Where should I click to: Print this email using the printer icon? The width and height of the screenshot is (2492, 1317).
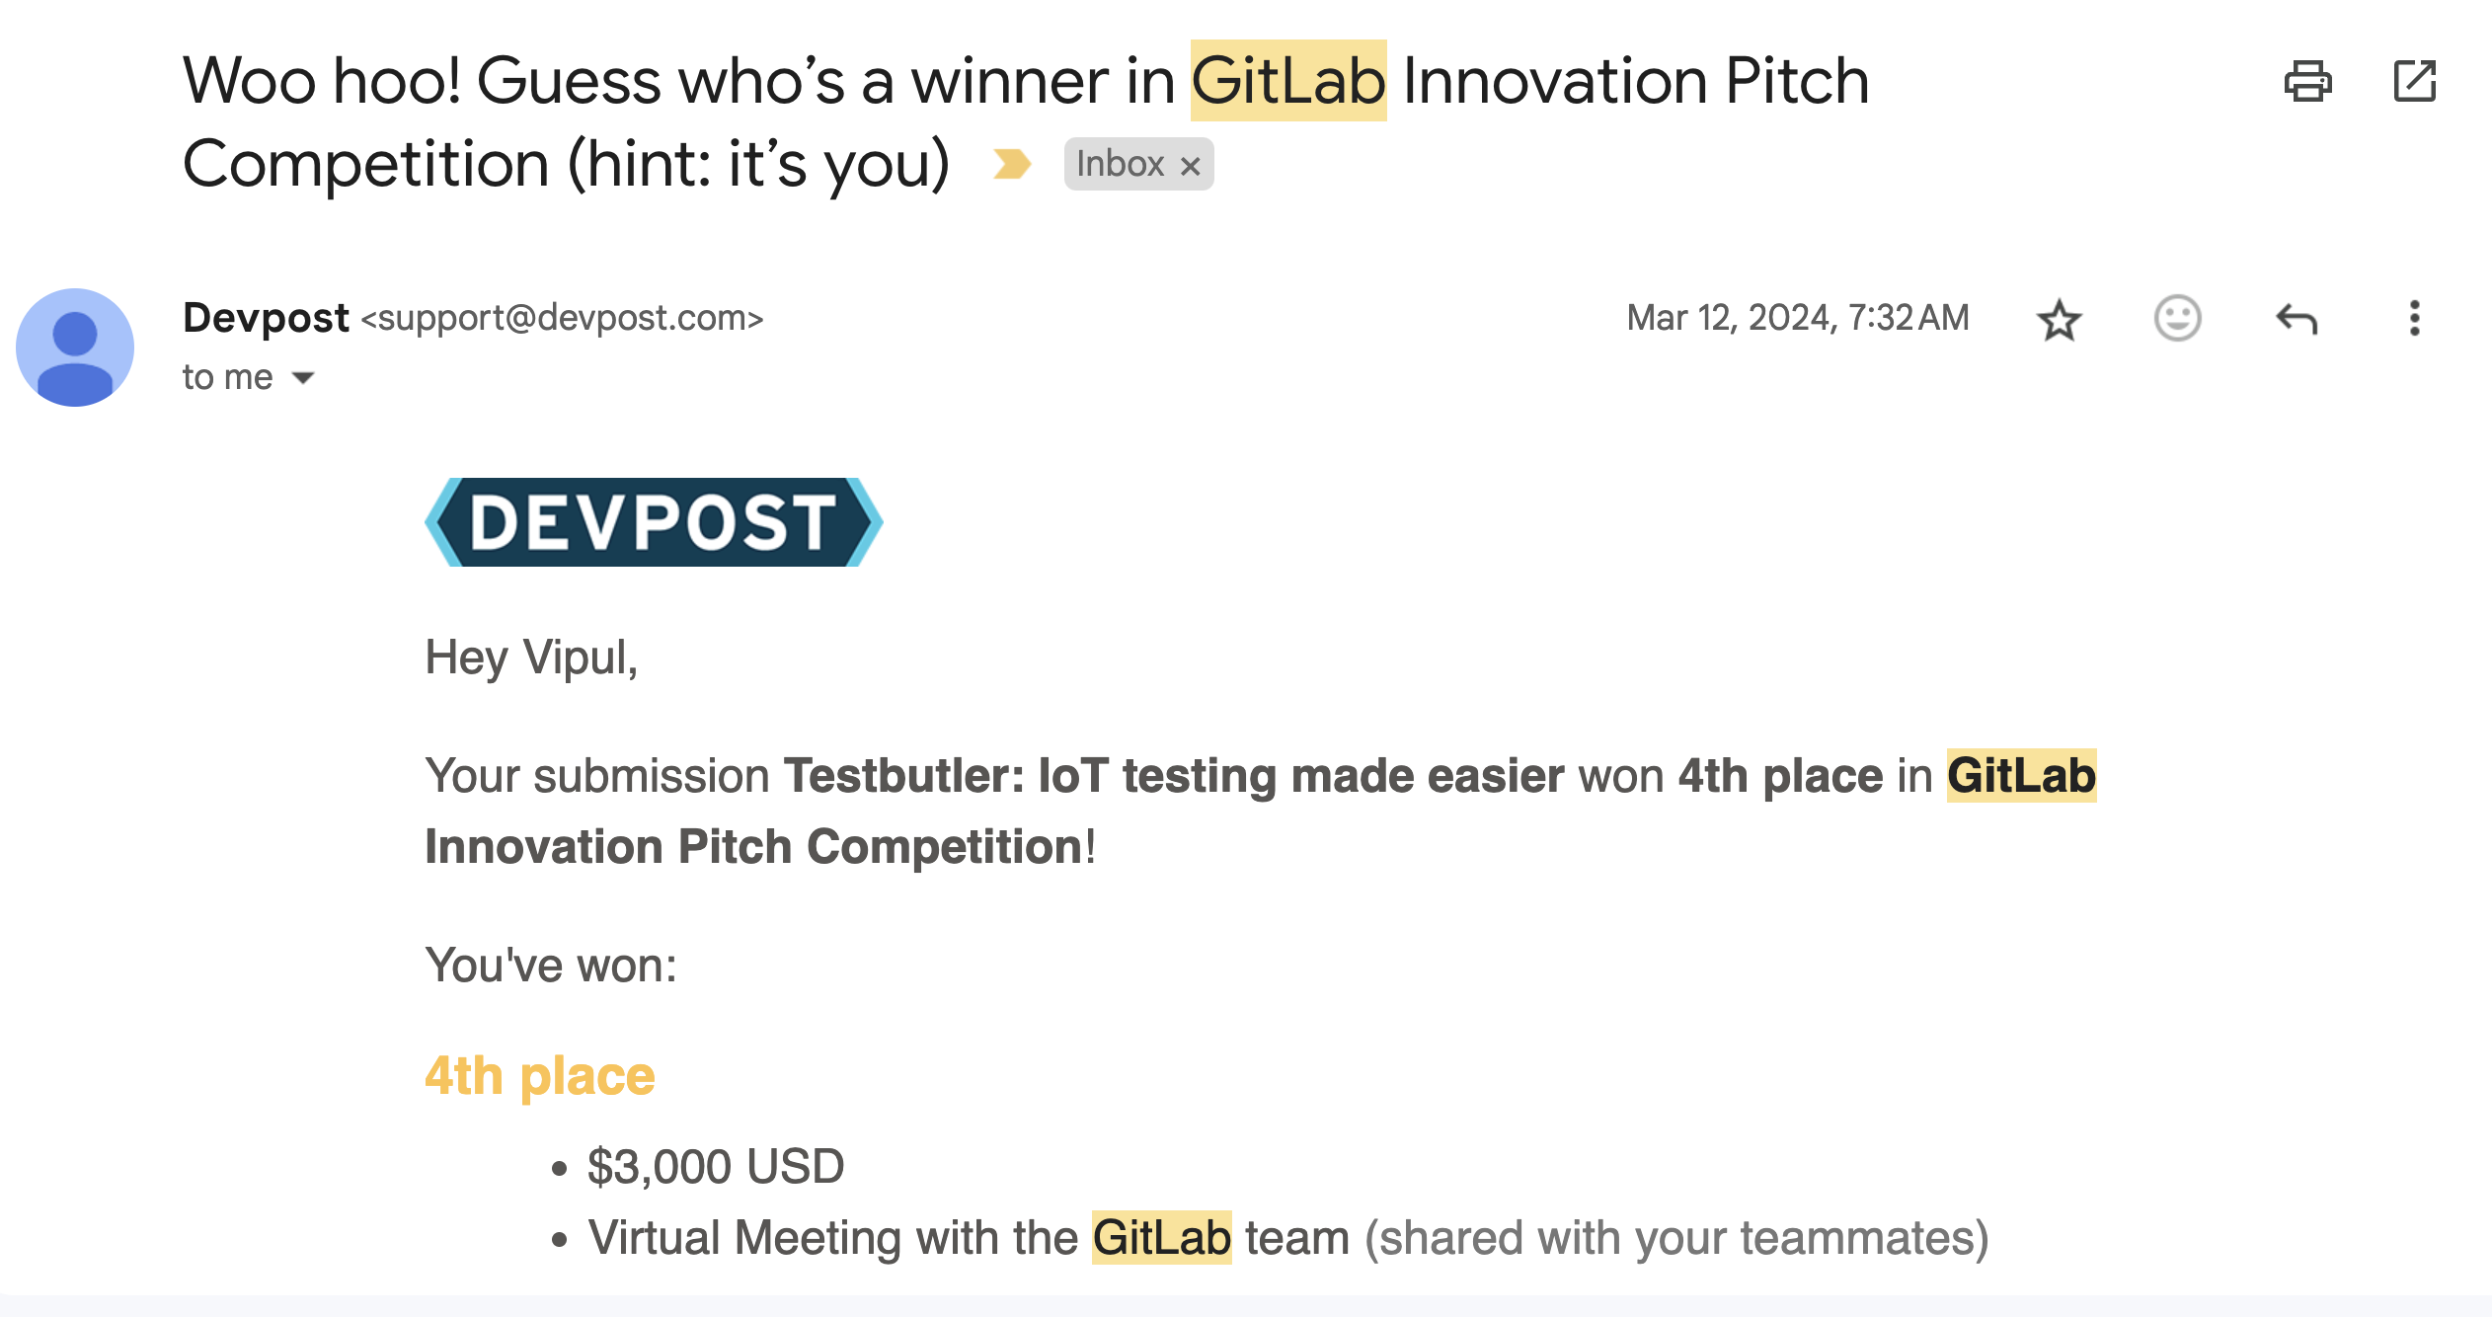click(2307, 81)
